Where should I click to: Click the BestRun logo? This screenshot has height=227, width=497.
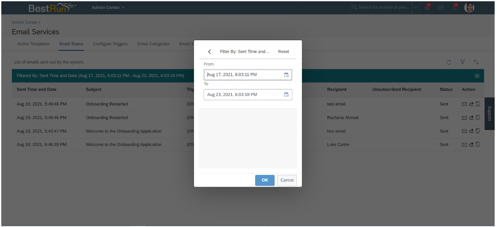coord(52,8)
